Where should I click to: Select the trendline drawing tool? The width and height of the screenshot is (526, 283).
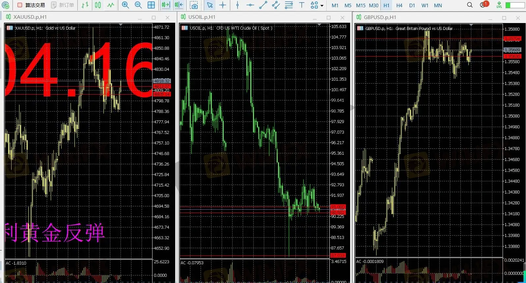pyautogui.click(x=263, y=5)
